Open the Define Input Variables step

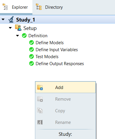(57, 50)
